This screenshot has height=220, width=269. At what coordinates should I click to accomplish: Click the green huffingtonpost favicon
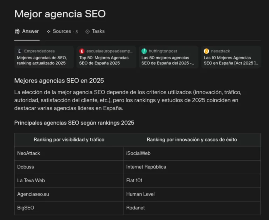tap(144, 51)
